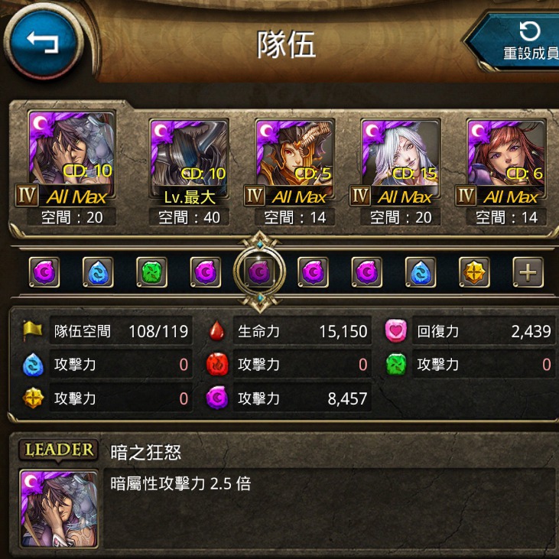Image resolution: width=559 pixels, height=559 pixels.
Task: Click the leader skill text 暗屬性攻擊力 2.5 倍
Action: click(180, 484)
